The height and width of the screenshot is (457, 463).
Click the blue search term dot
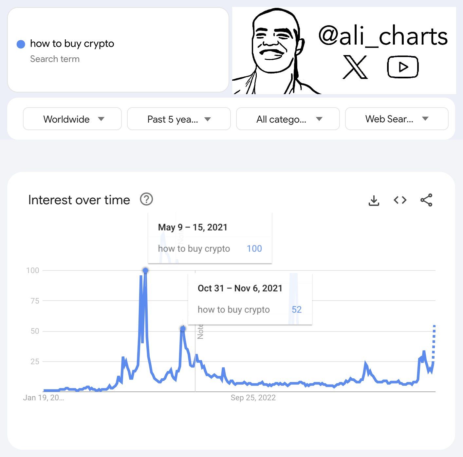pos(21,44)
